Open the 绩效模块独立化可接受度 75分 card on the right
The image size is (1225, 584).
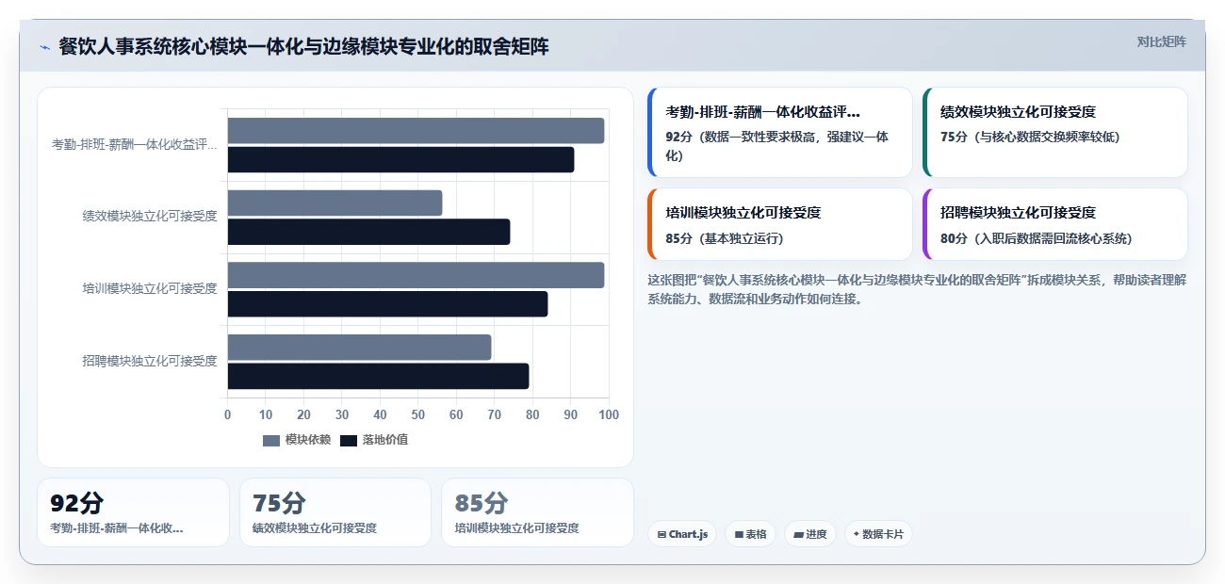tap(1055, 132)
